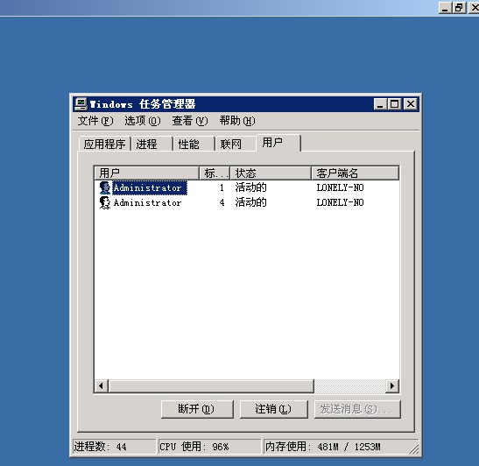
Task: Sort by the 用户 column header
Action: pos(146,173)
